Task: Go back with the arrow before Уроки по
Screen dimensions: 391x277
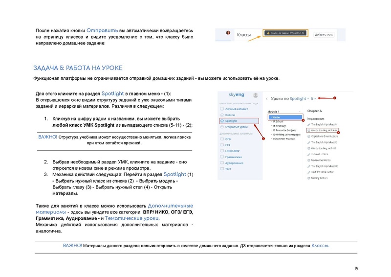Action: 266,99
